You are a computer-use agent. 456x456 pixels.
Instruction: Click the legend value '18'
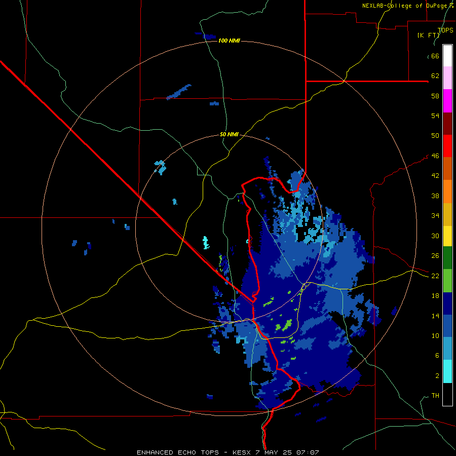point(435,296)
